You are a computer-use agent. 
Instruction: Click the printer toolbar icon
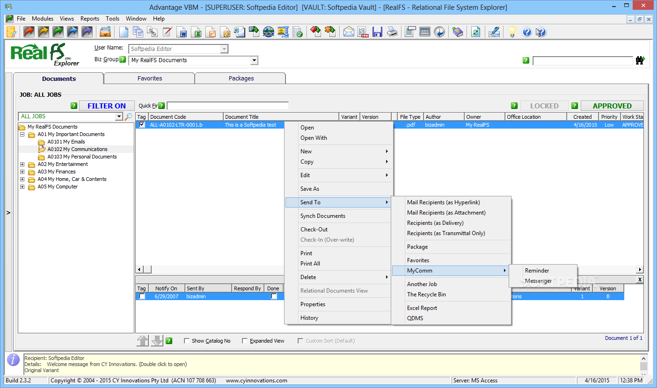tap(392, 32)
